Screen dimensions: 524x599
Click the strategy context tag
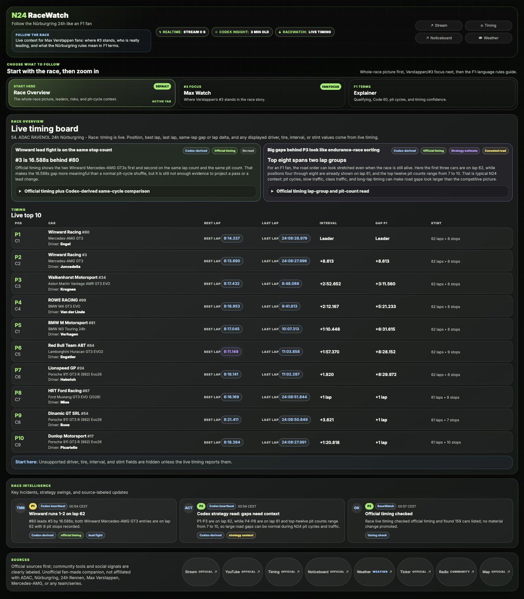pos(241,535)
